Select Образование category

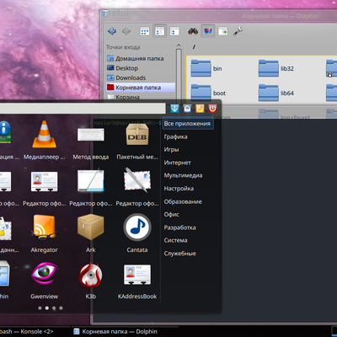point(183,201)
